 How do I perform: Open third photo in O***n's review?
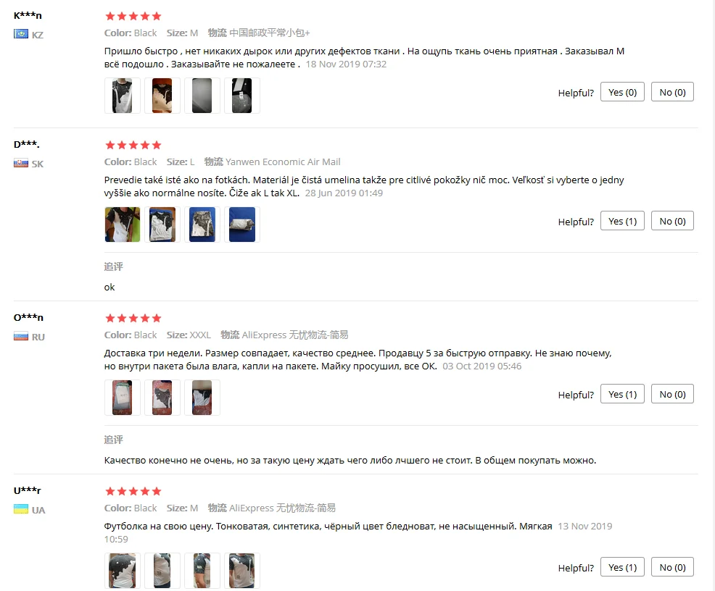(x=202, y=398)
